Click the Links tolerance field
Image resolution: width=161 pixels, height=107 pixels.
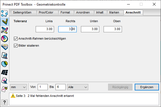click(45, 29)
